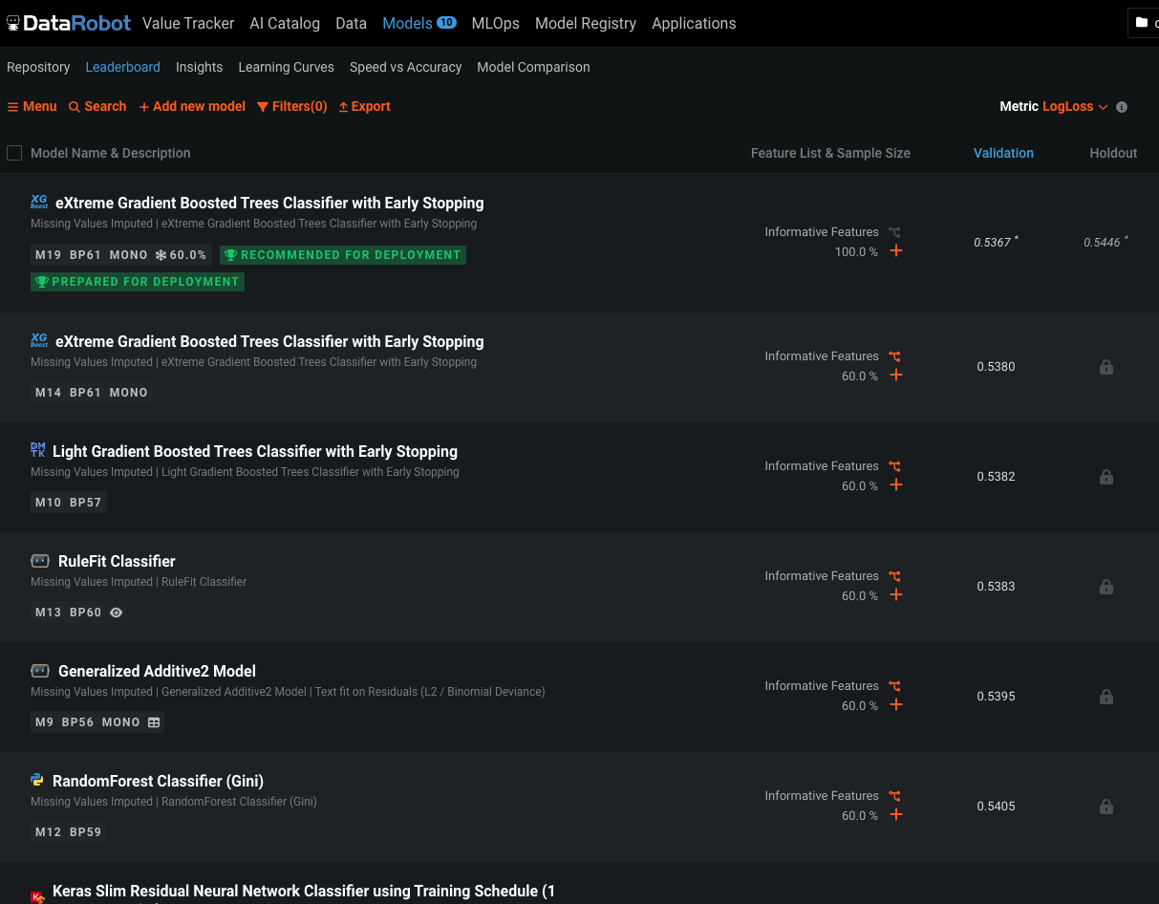1159x904 pixels.
Task: Click the RECOMMENDED FOR DEPLOYMENT badge
Action: (x=342, y=255)
